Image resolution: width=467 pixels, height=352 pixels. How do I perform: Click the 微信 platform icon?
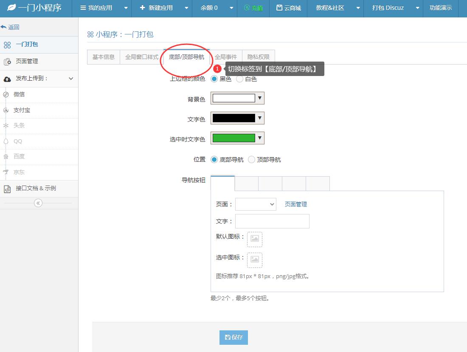(6, 95)
